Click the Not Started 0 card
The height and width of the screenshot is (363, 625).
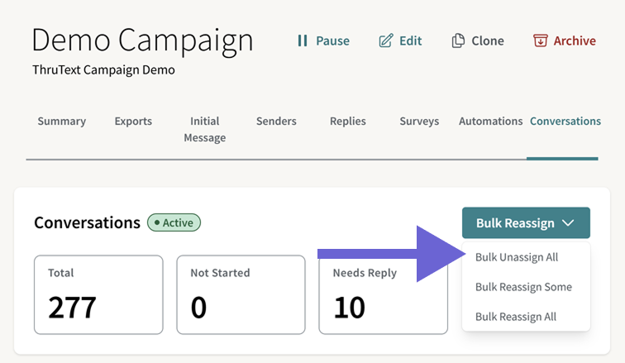coord(241,295)
